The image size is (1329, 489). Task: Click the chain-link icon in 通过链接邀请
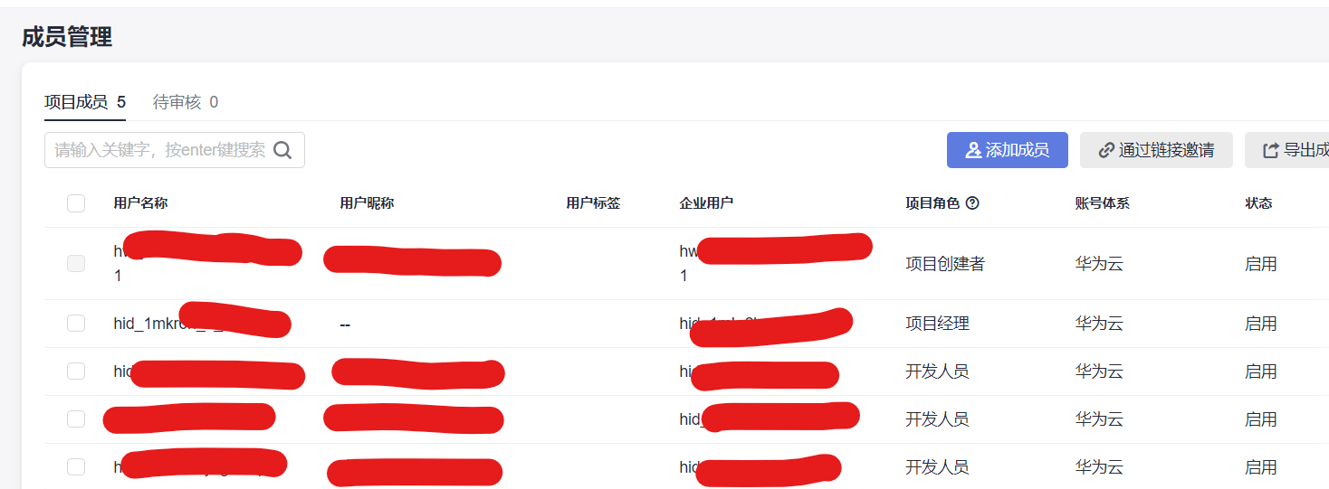[x=1105, y=150]
